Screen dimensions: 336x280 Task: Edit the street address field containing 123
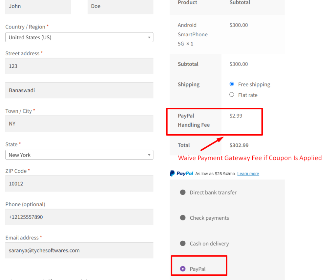pyautogui.click(x=79, y=66)
